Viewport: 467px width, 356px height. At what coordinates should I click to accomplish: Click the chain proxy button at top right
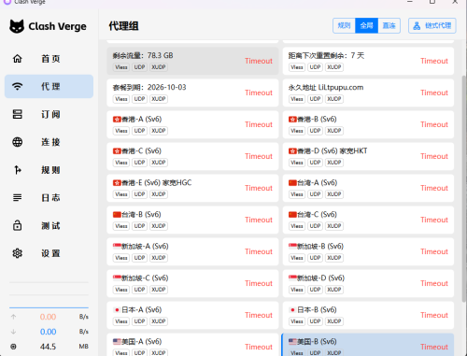click(432, 25)
